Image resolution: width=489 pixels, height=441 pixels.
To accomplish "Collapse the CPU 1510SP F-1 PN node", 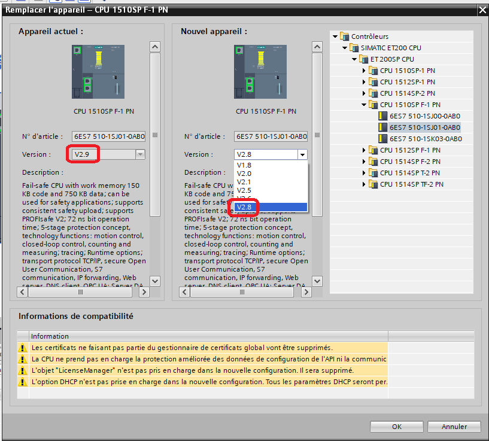I will click(364, 105).
